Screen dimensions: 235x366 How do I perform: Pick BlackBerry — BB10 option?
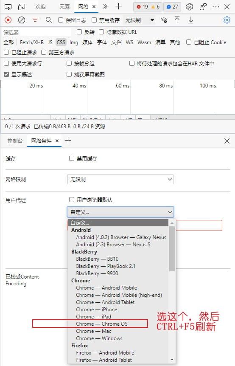(97, 259)
